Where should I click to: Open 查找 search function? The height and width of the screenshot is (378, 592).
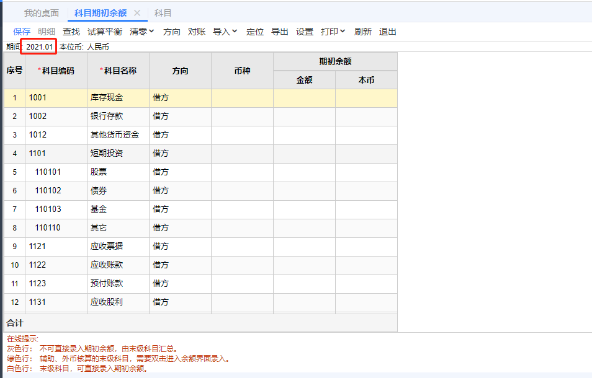point(71,32)
